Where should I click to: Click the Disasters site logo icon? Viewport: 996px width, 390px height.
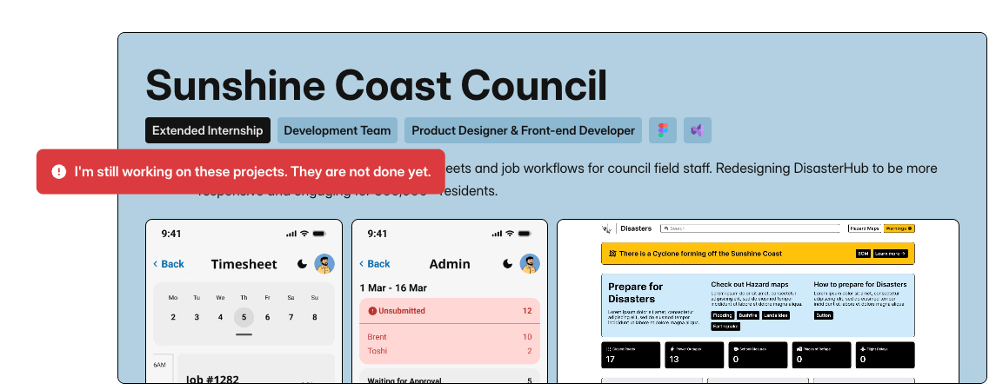pyautogui.click(x=608, y=228)
